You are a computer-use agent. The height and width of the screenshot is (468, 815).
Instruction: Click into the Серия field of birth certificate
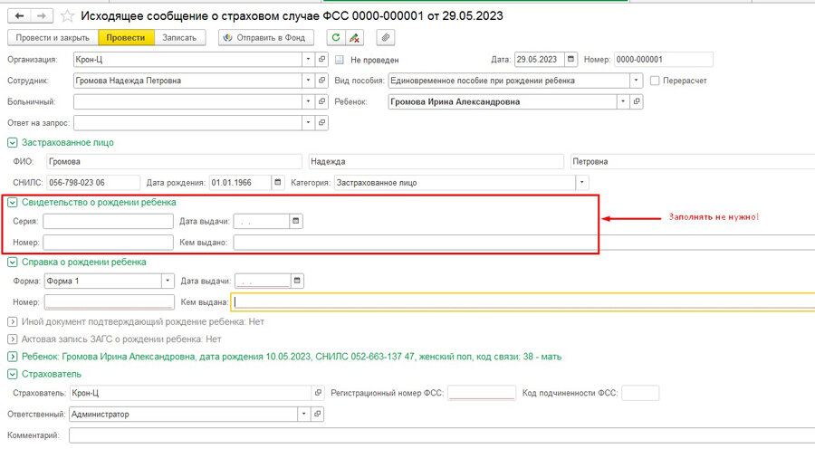click(x=108, y=221)
